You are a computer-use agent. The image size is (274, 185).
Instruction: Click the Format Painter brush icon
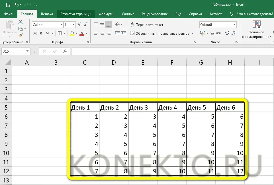pyautogui.click(x=21, y=35)
